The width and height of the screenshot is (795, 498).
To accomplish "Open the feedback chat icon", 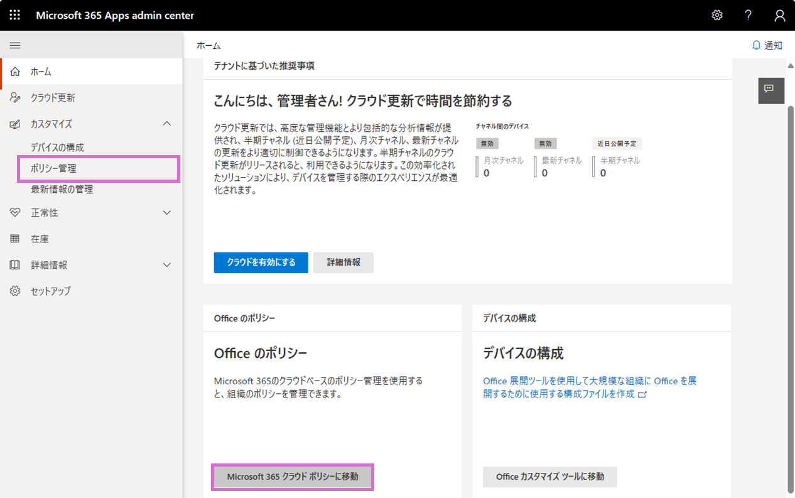I will [771, 90].
